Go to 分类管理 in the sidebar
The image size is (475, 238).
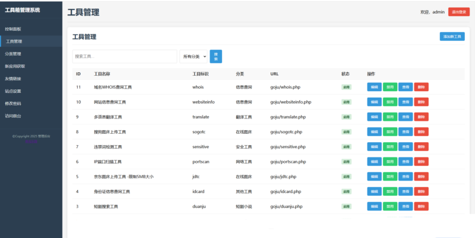[x=31, y=54]
